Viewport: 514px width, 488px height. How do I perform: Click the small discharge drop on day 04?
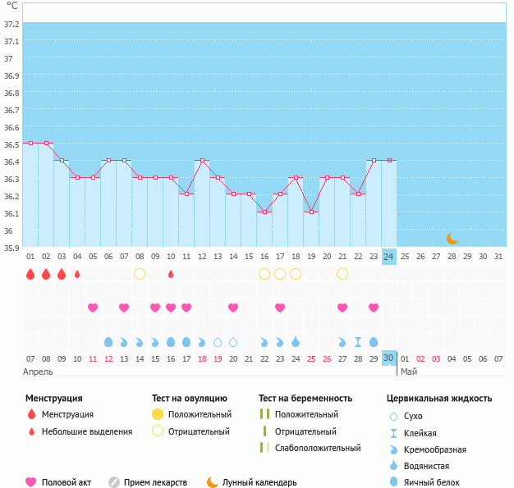pyautogui.click(x=77, y=274)
